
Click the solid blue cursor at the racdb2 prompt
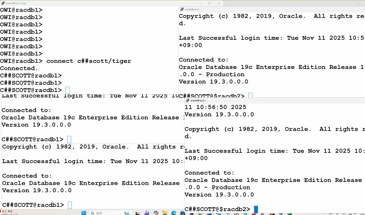pos(256,209)
